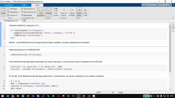Click code line X = 13.3
175x98 pixels.
coord(16,81)
